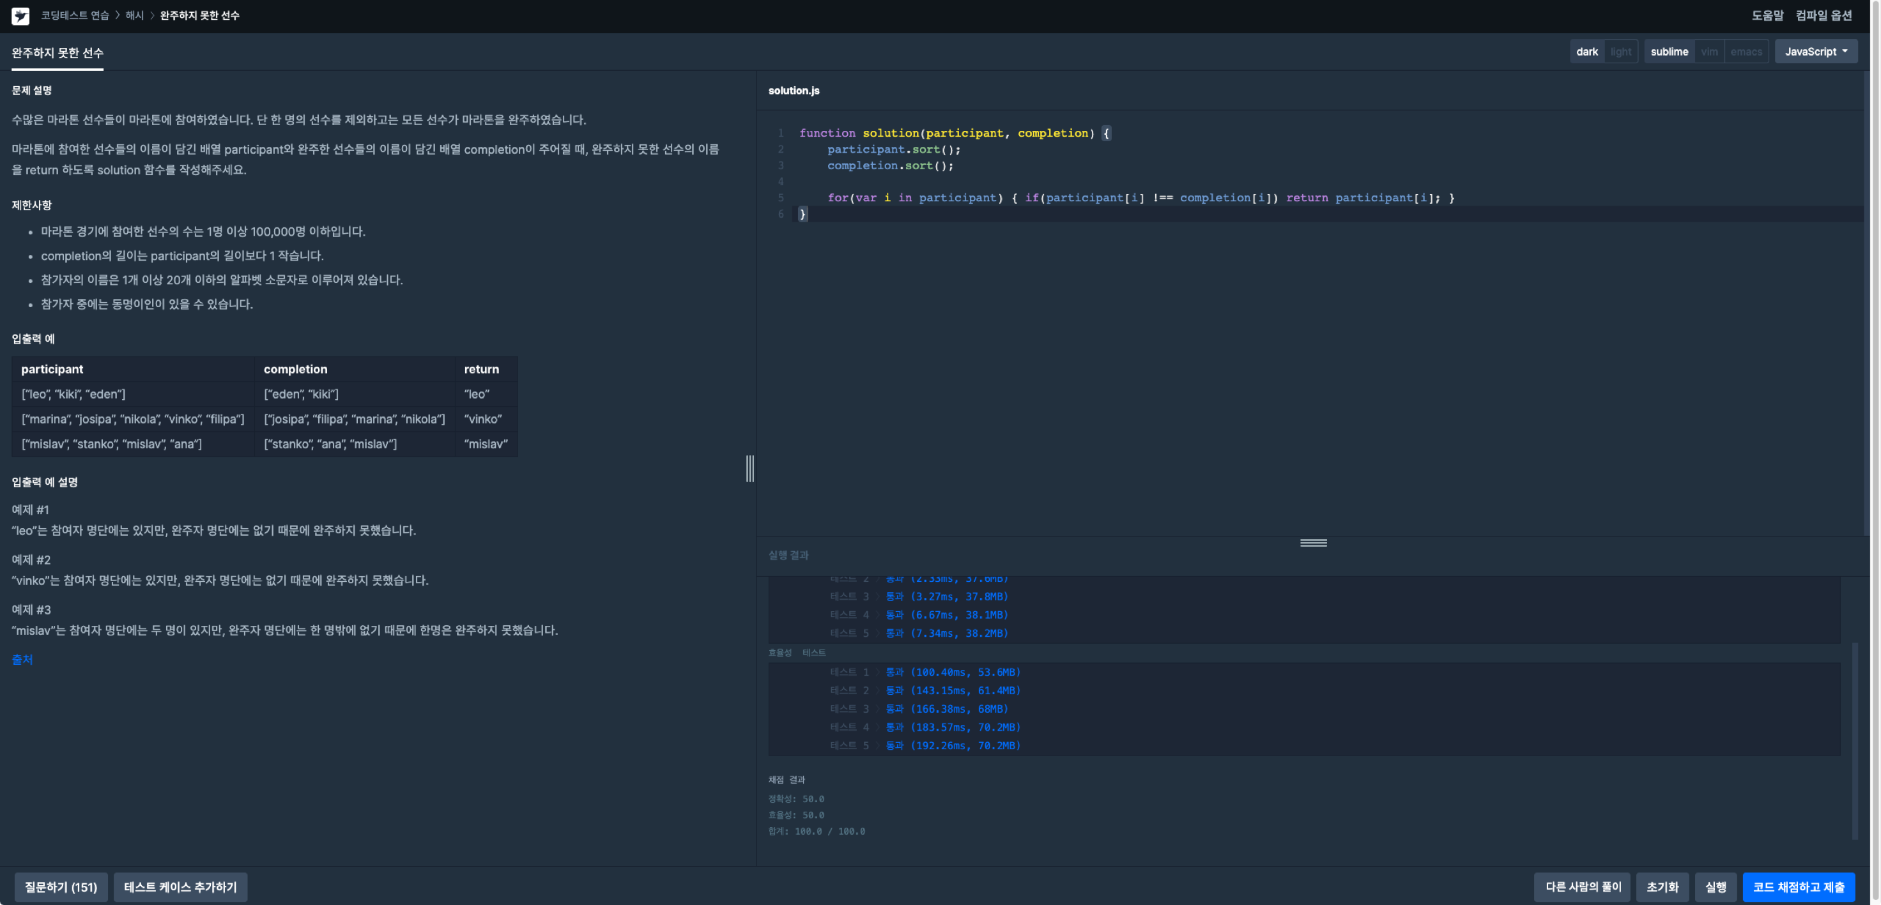1881x905 pixels.
Task: Click 테스트 케이스 추가하기 button
Action: [180, 886]
